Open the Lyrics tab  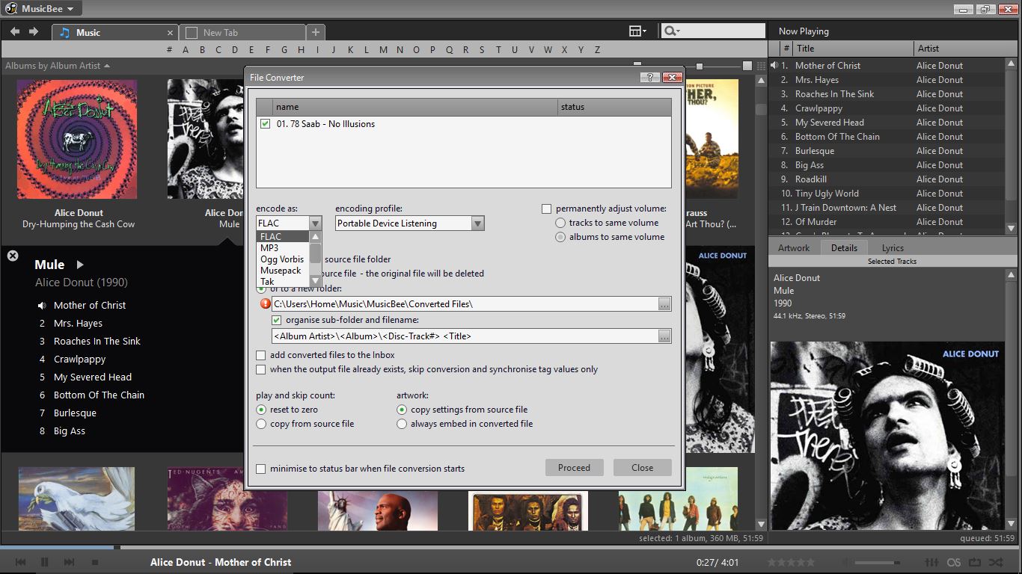point(893,247)
